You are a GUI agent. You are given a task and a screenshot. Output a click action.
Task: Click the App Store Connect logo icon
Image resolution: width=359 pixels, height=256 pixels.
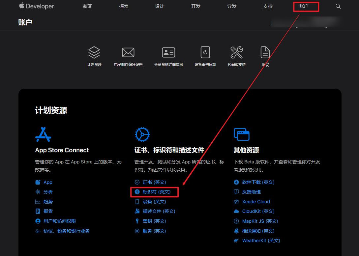[x=43, y=134]
